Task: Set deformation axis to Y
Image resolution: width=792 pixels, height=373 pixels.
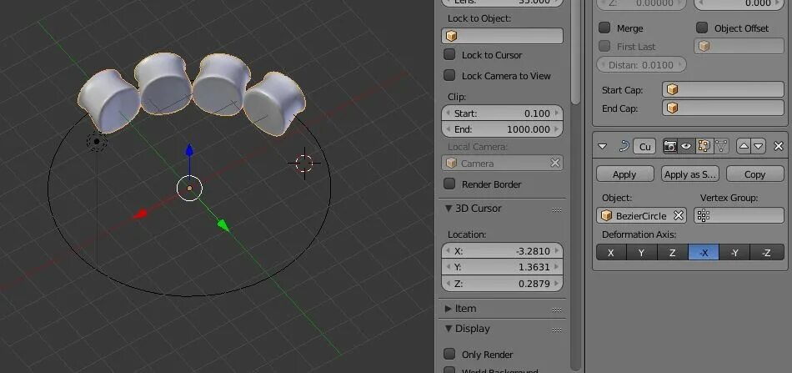Action: [x=641, y=253]
